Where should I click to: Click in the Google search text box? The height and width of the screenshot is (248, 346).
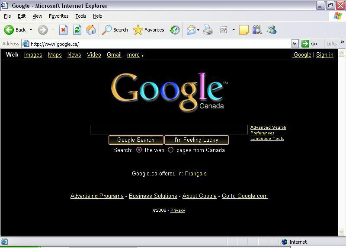point(169,130)
